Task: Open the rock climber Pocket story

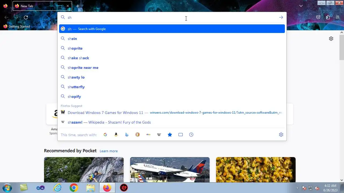Action: click(x=84, y=170)
